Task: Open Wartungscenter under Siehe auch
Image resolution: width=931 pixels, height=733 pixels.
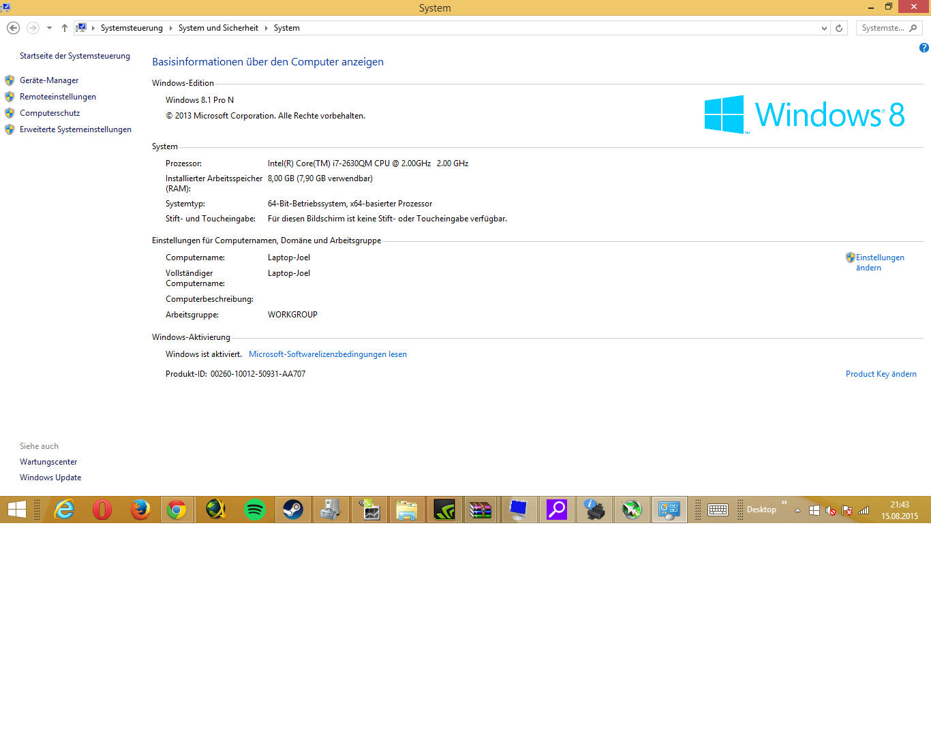Action: click(48, 462)
